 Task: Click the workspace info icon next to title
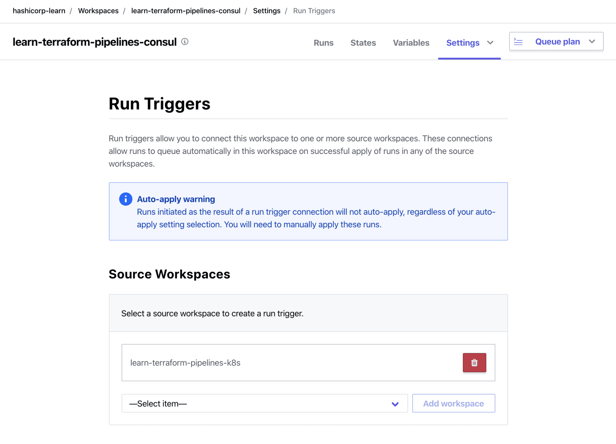pos(185,42)
